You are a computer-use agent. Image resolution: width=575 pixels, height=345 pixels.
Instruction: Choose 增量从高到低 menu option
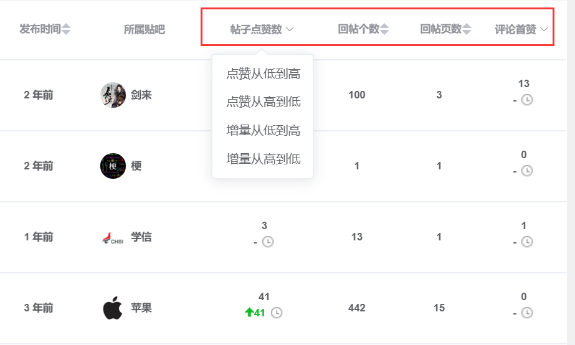(x=264, y=159)
